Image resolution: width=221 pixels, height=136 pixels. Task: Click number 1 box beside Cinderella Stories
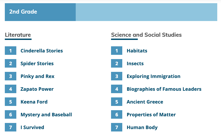coord(11,51)
